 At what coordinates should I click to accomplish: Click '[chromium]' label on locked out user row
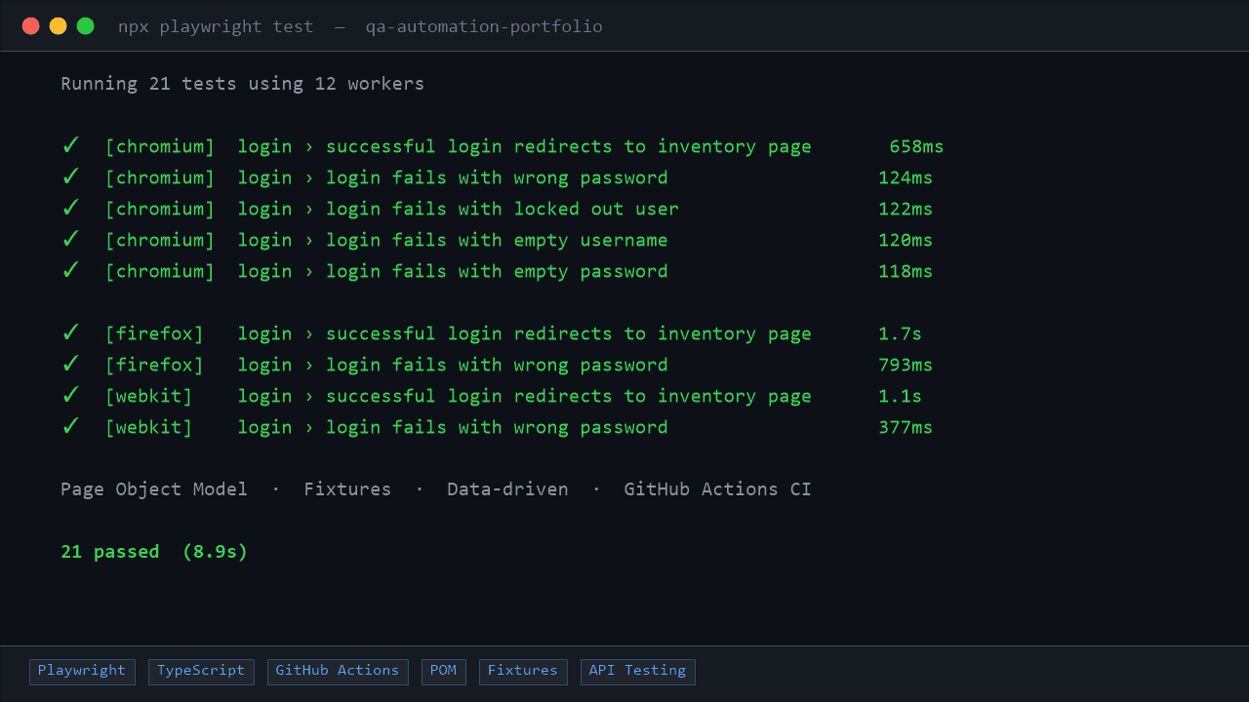point(160,209)
